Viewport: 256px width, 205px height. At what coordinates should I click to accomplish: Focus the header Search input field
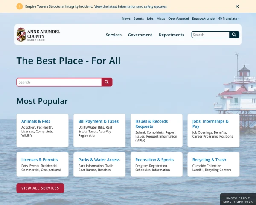click(210, 35)
